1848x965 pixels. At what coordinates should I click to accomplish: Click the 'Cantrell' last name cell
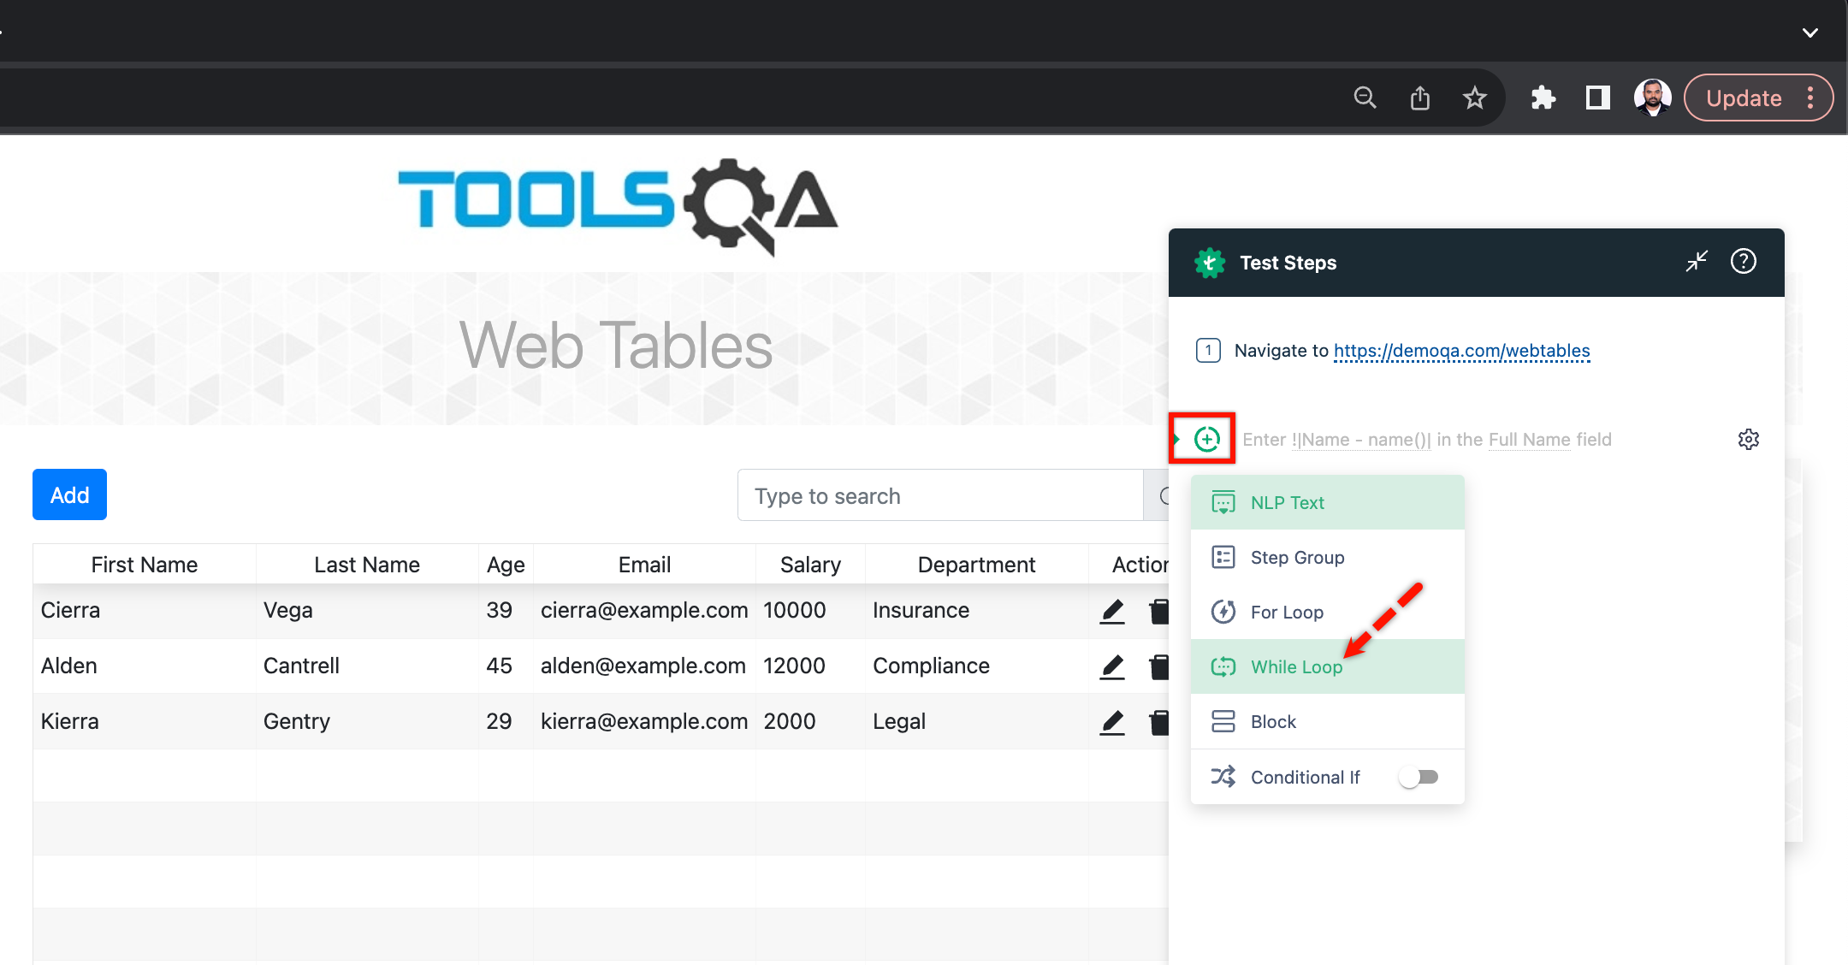click(367, 666)
